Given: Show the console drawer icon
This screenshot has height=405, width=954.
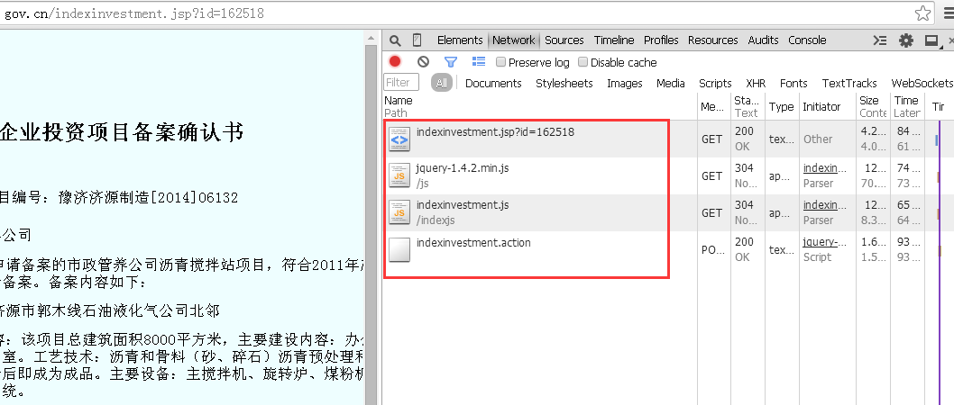Looking at the screenshot, I should (x=880, y=40).
